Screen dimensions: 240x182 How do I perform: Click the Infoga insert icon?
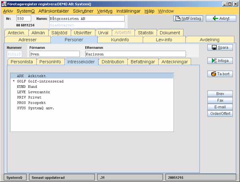(214, 61)
